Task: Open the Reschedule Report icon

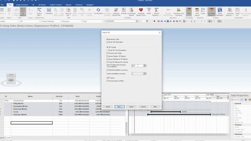Action: click(132, 10)
